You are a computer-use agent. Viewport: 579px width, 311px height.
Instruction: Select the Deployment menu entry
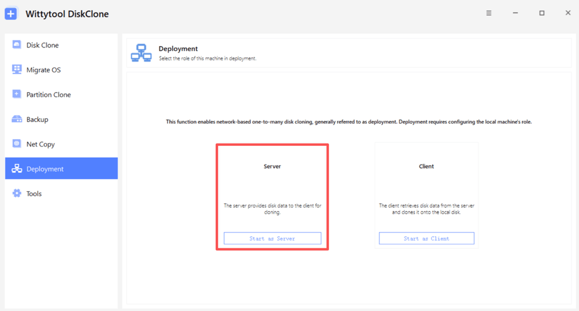point(61,169)
